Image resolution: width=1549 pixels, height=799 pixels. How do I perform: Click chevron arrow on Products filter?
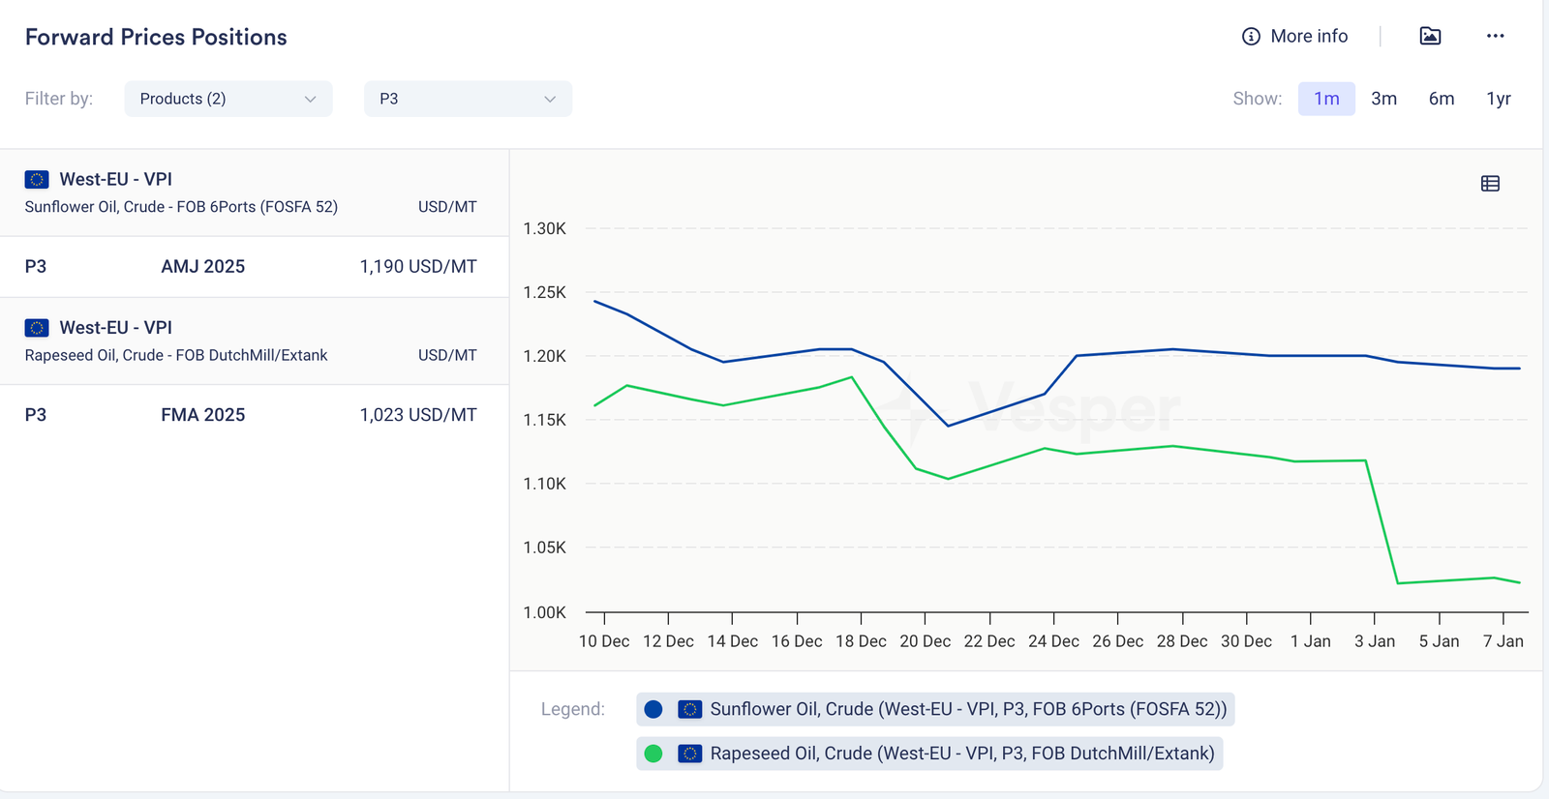(x=310, y=99)
